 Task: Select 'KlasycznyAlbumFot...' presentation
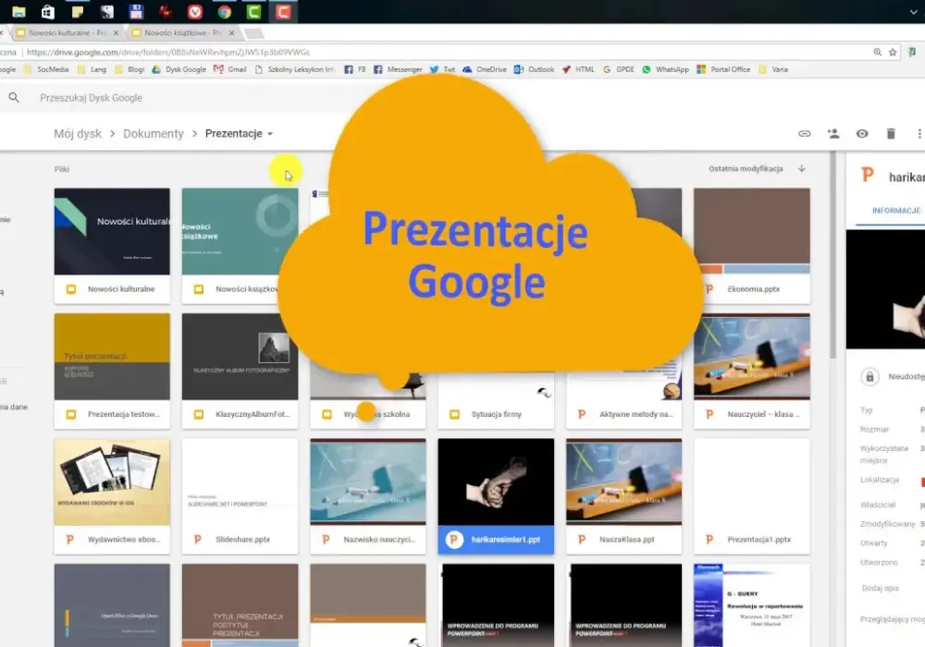tap(240, 371)
